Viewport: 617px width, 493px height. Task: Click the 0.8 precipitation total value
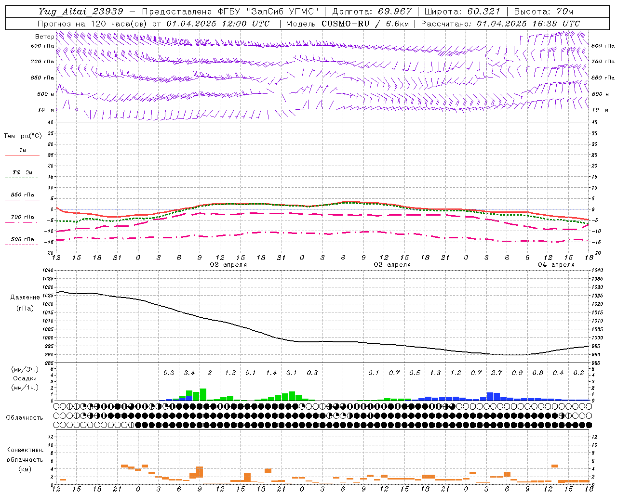(537, 373)
